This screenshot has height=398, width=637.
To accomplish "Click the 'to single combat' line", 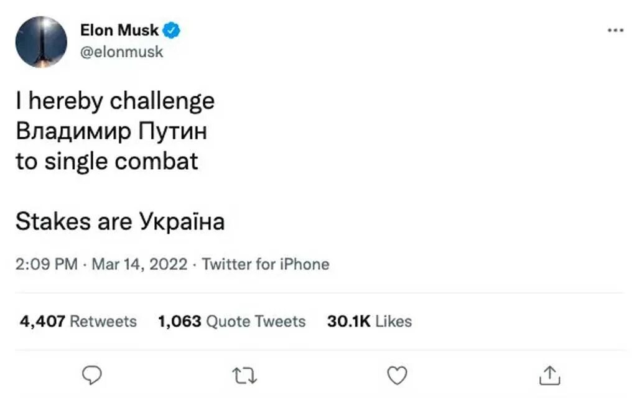I will pos(107,162).
